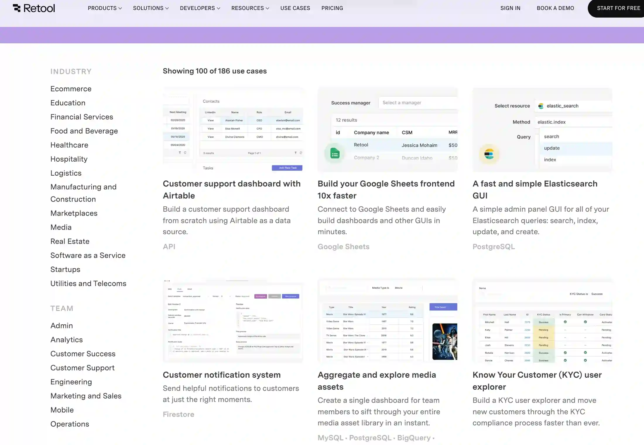Open the Developers dropdown menu
Image resolution: width=644 pixels, height=445 pixels.
pyautogui.click(x=200, y=8)
